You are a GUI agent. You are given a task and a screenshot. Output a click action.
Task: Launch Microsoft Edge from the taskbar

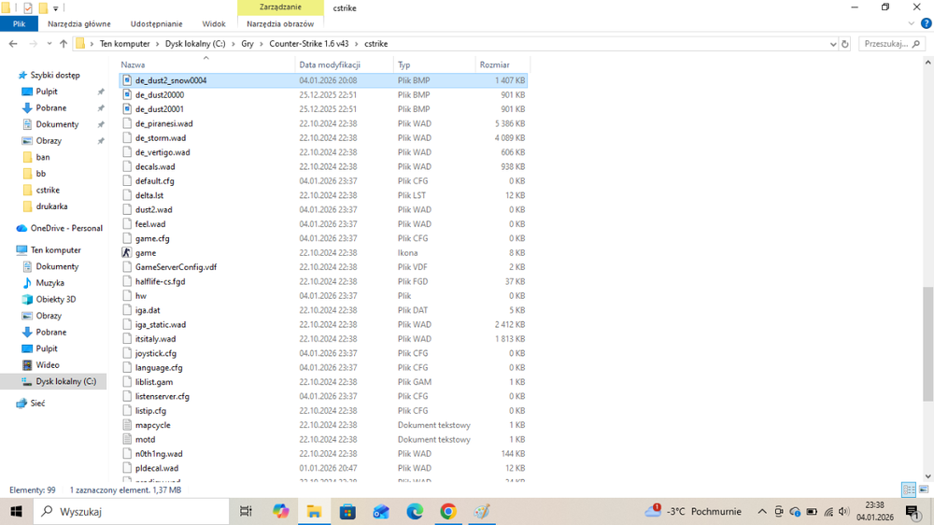click(415, 511)
